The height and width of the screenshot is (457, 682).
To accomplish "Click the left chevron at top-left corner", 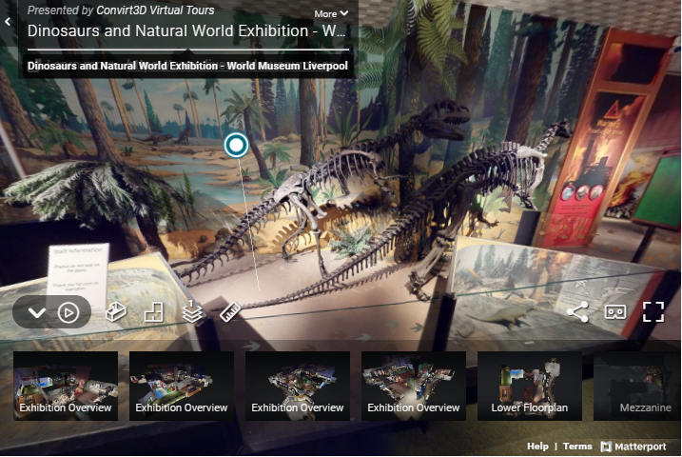I will click(9, 21).
